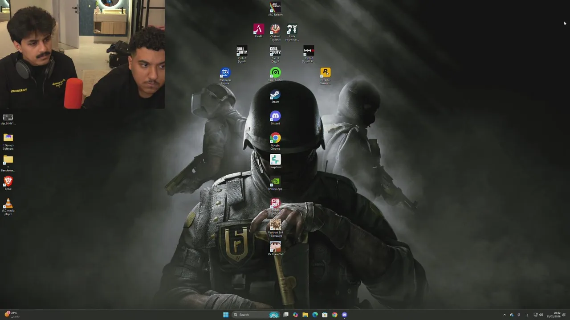570x320 pixels.
Task: Open the RV There Yet game shortcut
Action: click(275, 248)
